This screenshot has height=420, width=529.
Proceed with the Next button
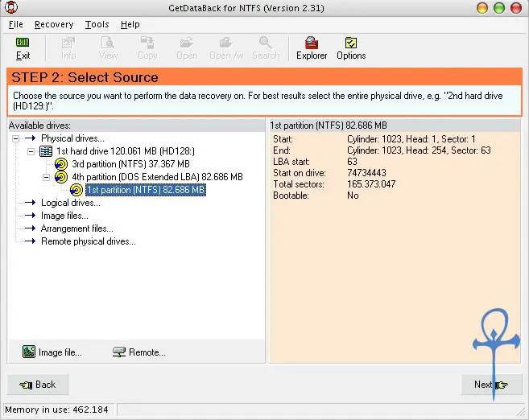pyautogui.click(x=491, y=385)
